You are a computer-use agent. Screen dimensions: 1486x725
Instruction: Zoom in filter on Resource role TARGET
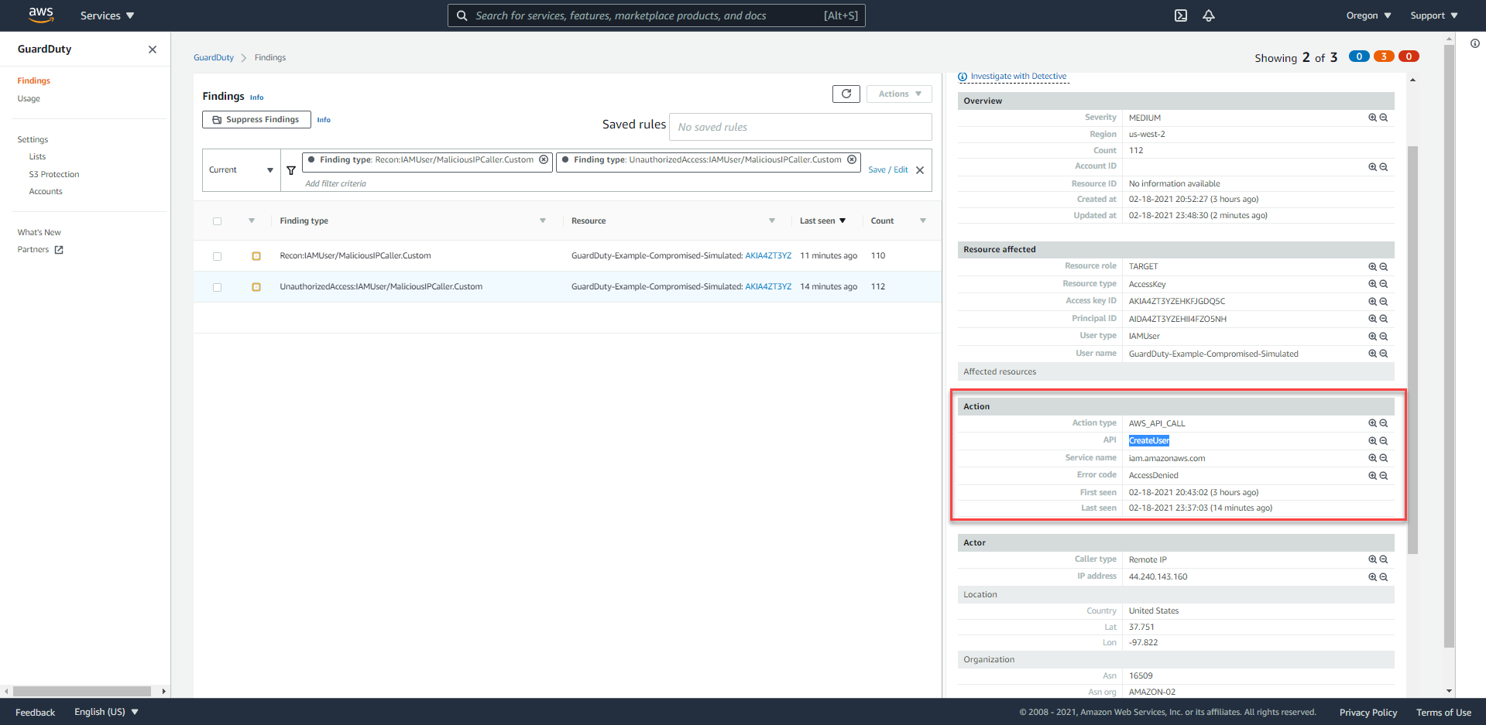1372,267
